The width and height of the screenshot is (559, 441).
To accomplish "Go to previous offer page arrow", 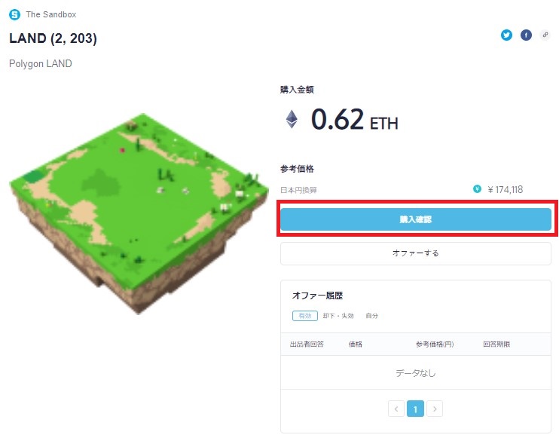I will tap(396, 409).
